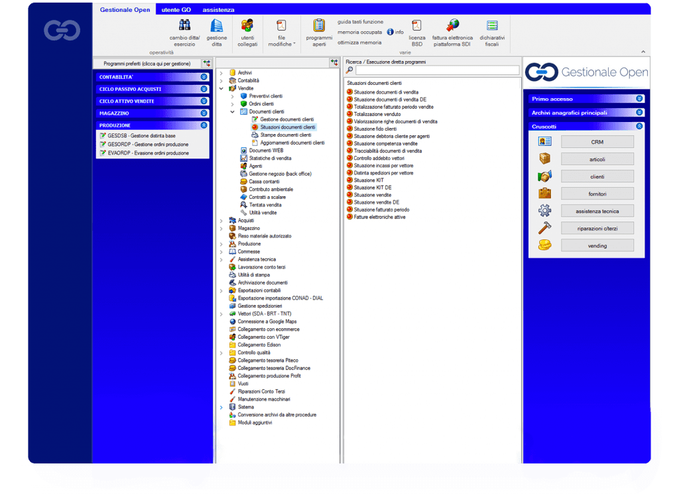The image size is (679, 498).
Task: Open Situazione fido clienti program
Action: [375, 129]
